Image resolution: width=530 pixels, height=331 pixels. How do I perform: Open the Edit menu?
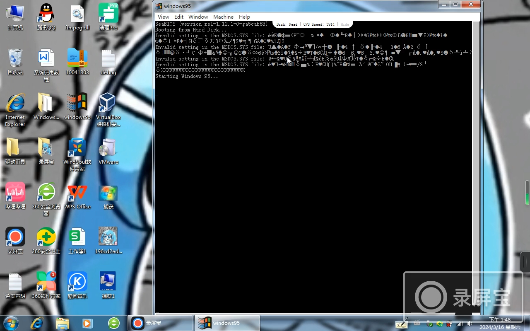[179, 17]
